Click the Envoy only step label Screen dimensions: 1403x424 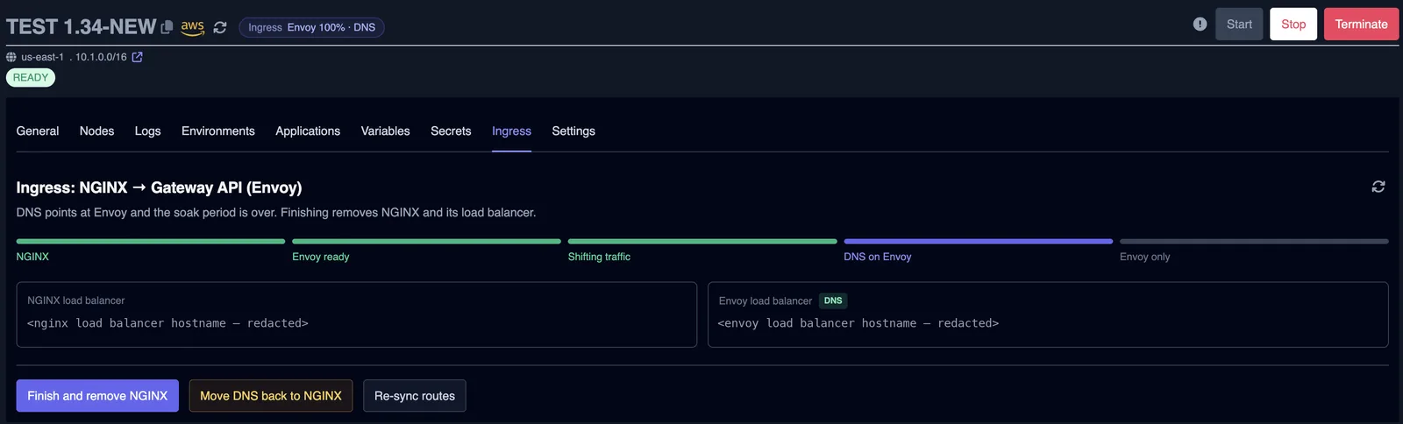pos(1144,257)
